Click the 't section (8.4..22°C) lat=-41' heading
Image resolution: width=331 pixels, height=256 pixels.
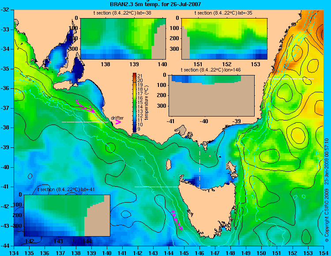pos(66,189)
